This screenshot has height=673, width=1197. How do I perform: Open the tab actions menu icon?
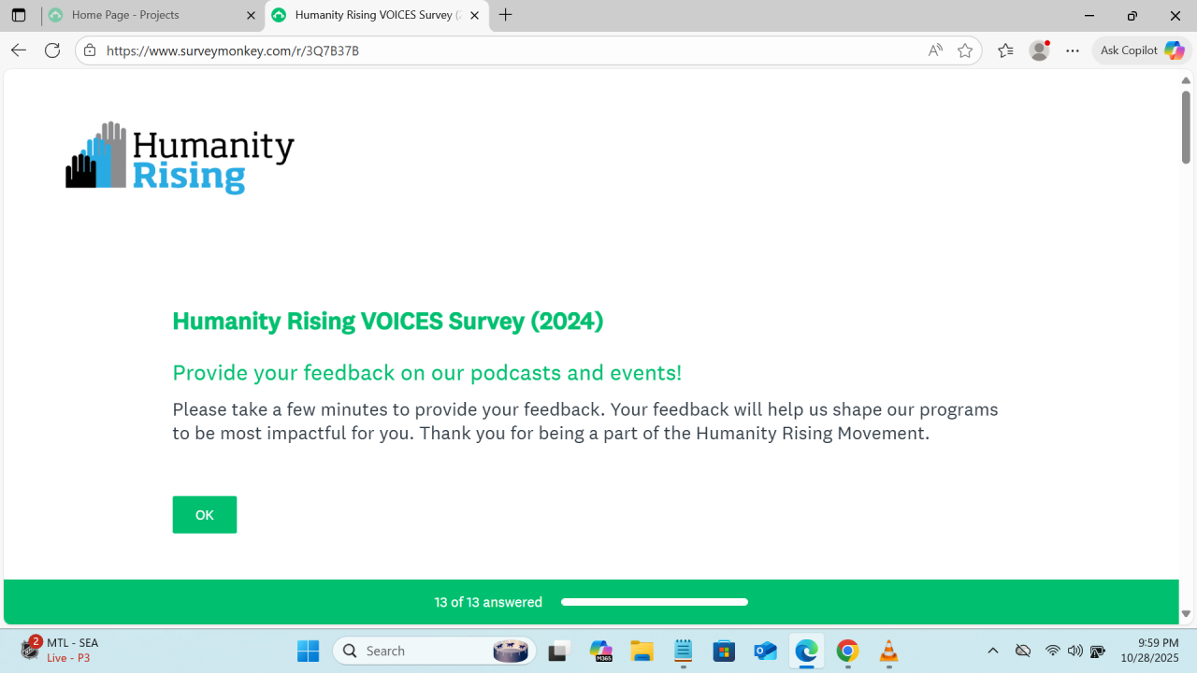[x=19, y=15]
